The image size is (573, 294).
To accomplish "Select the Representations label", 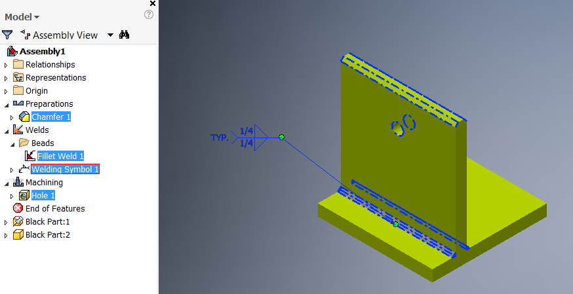I will (56, 78).
